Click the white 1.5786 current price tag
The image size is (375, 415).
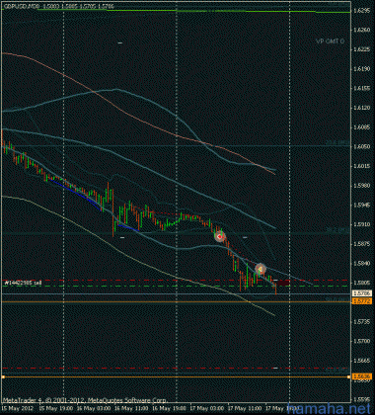tap(357, 293)
